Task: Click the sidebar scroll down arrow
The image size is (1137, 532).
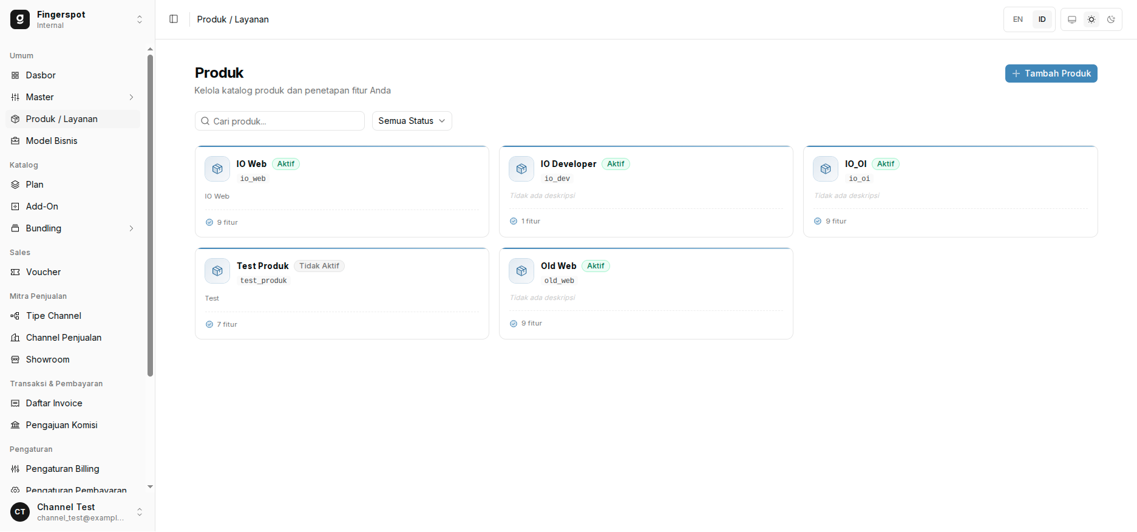Action: pyautogui.click(x=150, y=486)
